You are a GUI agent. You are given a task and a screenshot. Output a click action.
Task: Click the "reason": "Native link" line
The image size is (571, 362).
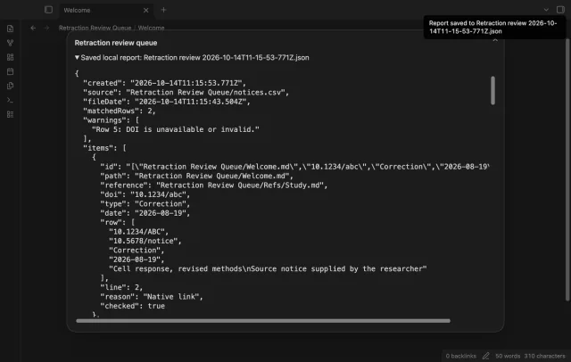[x=152, y=297]
